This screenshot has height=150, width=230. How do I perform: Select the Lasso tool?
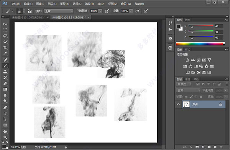click(5, 36)
